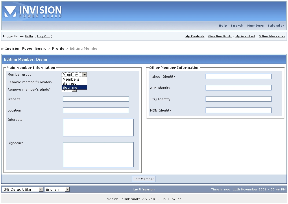Go to the Search page
Viewport: 288px width, 204px height.
[x=237, y=25]
